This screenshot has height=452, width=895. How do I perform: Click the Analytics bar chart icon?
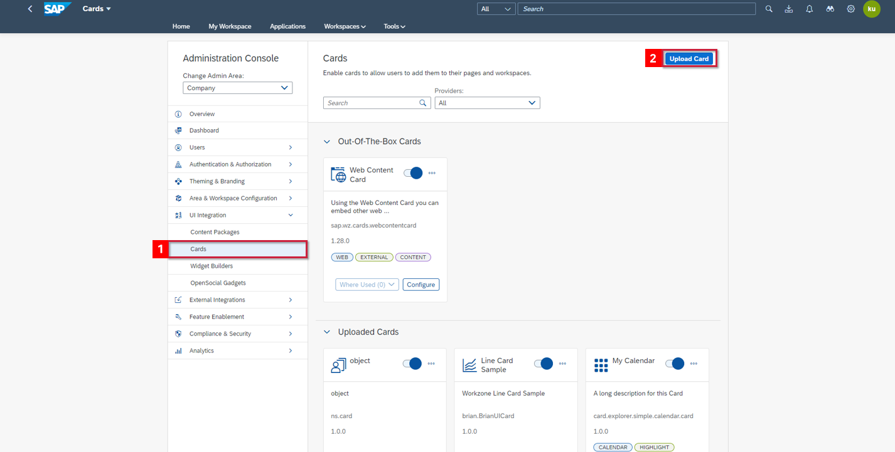[178, 350]
